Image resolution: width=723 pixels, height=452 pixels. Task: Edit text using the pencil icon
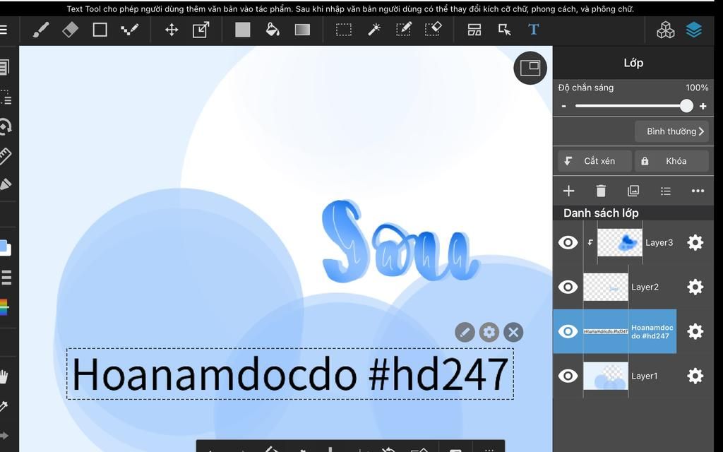(x=465, y=332)
